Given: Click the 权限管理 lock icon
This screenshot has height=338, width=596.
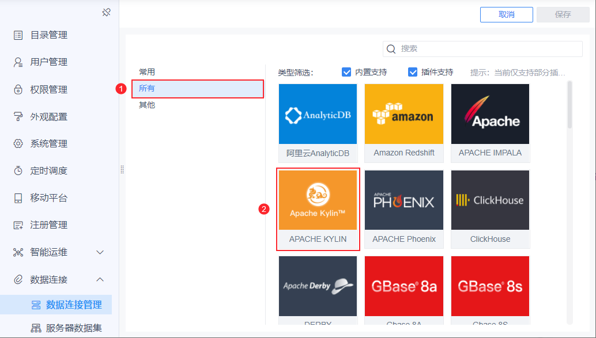Looking at the screenshot, I should tap(18, 90).
